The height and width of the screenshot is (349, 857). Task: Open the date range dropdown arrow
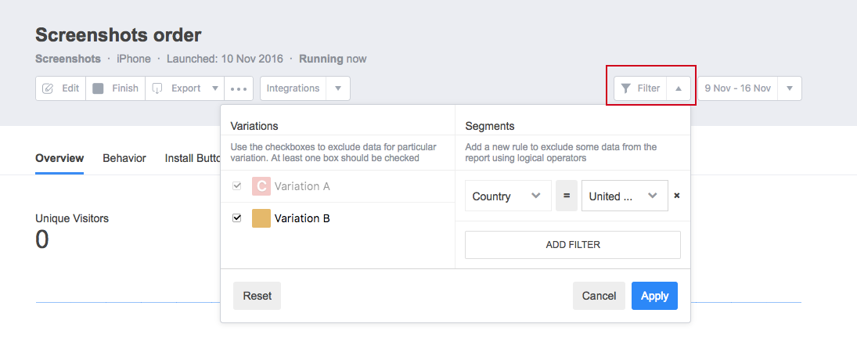(x=790, y=88)
